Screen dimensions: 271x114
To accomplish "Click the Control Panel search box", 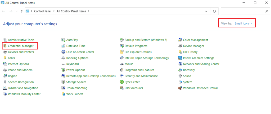I will click(242, 11).
